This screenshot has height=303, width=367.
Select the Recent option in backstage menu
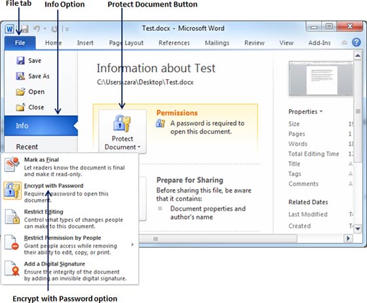(x=27, y=147)
